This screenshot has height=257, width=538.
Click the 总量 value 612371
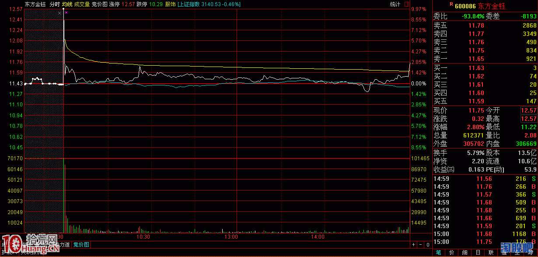tap(474, 135)
